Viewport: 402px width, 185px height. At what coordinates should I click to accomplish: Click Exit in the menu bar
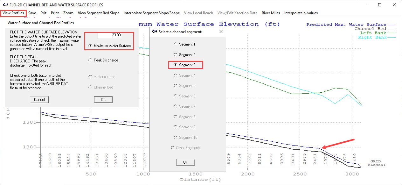click(43, 13)
